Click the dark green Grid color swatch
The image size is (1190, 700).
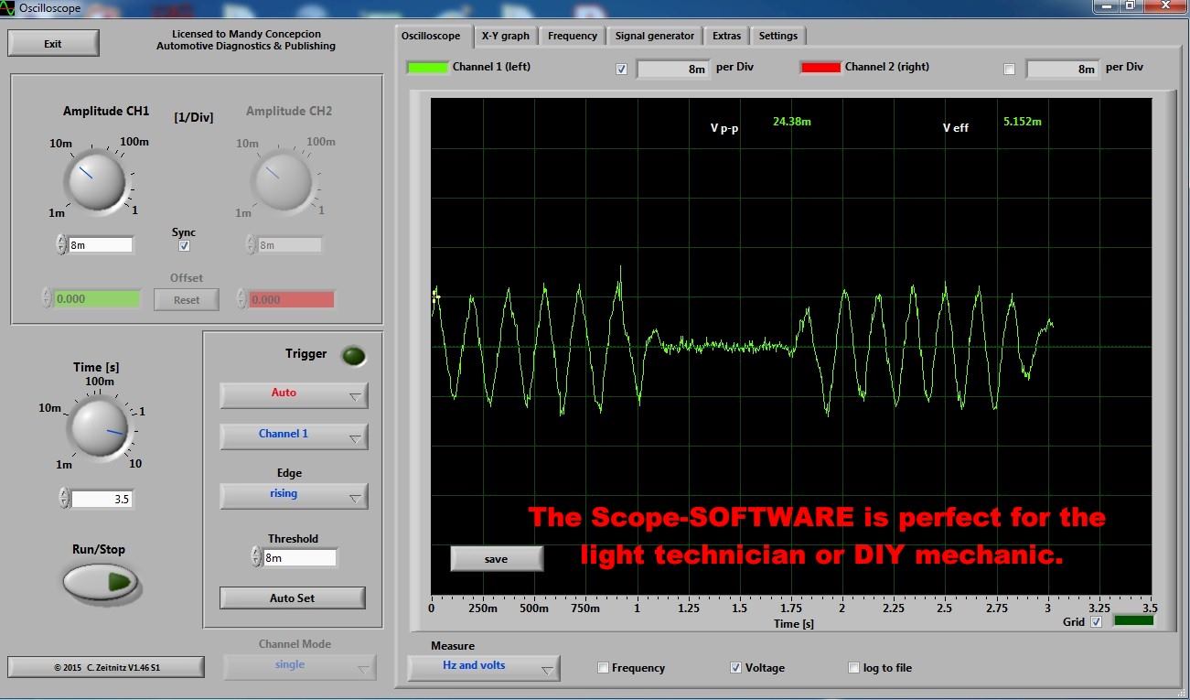[x=1133, y=621]
